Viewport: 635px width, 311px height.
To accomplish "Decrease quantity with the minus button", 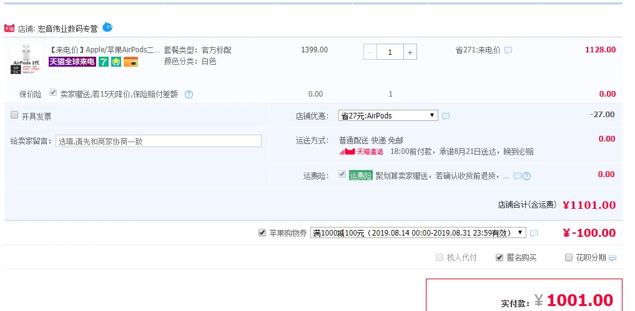I will pos(370,52).
